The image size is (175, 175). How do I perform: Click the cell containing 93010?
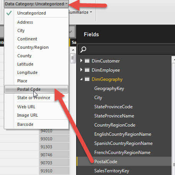point(54,139)
